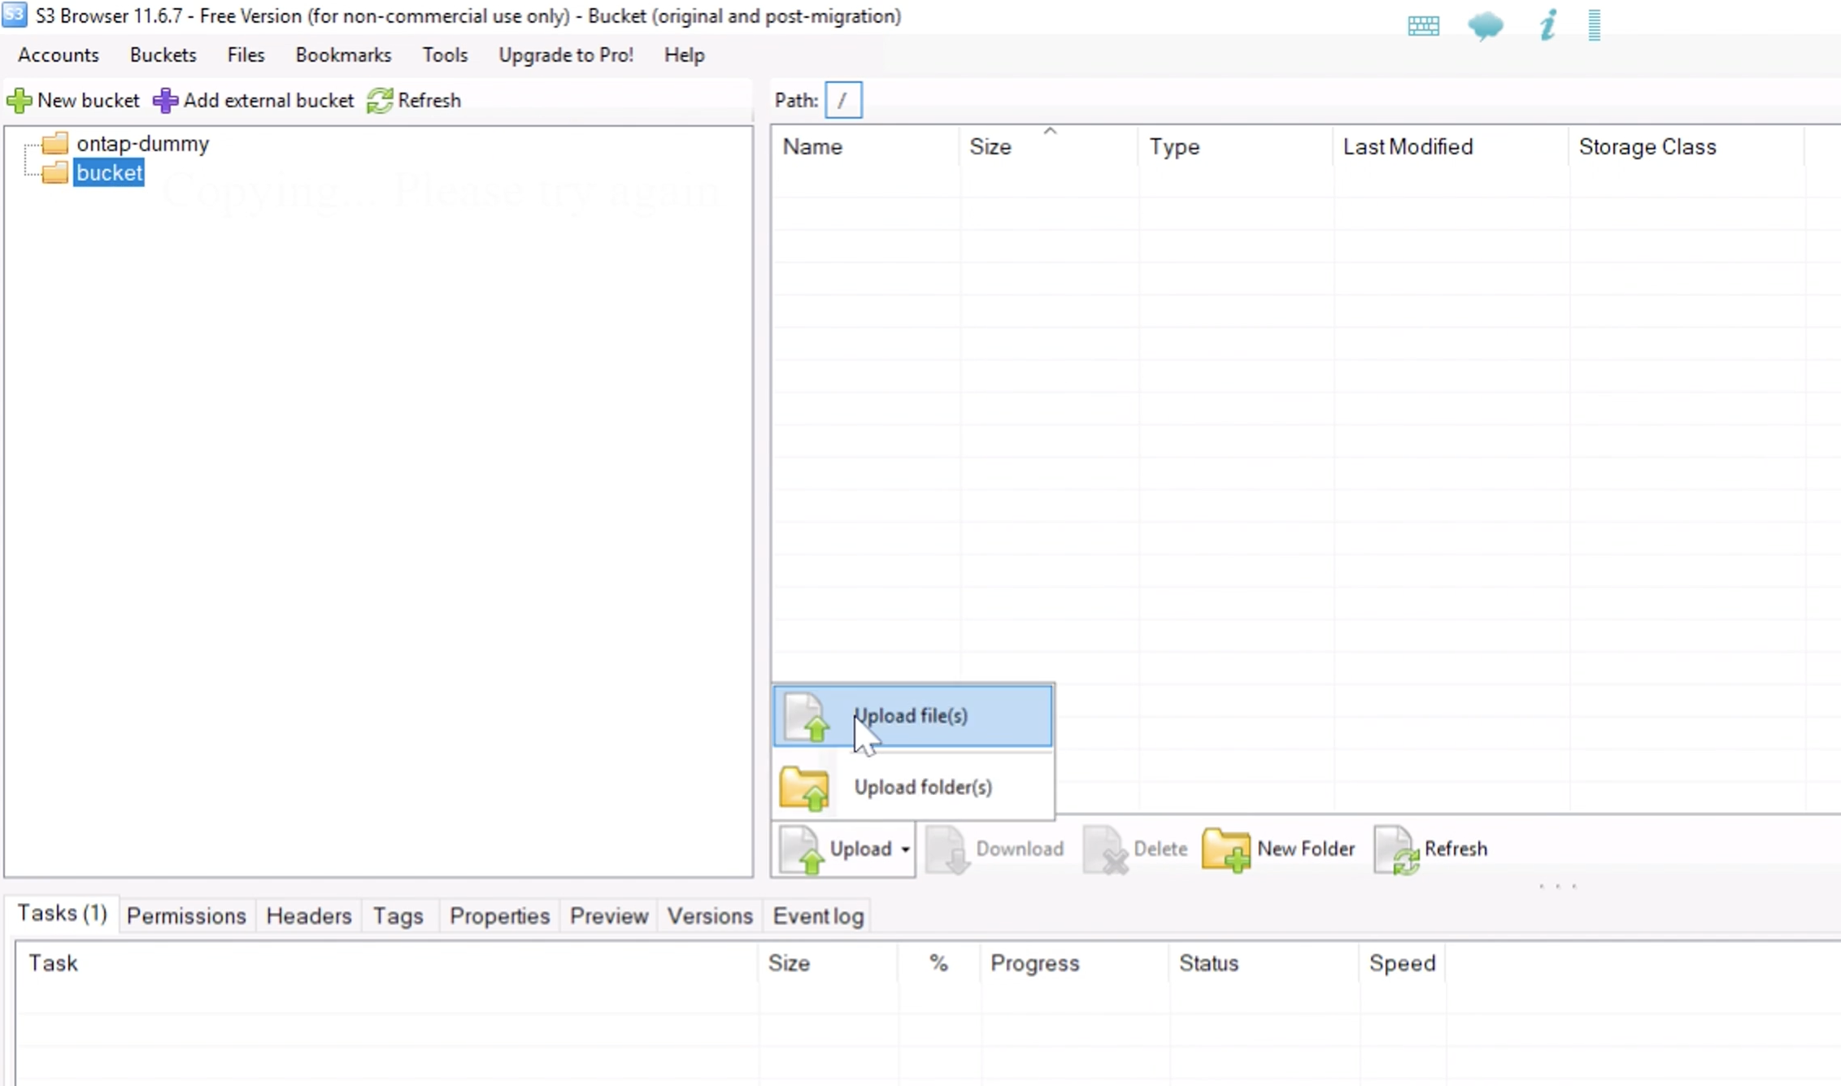This screenshot has width=1841, height=1086.
Task: Expand the Upload dropdown arrow
Action: pyautogui.click(x=905, y=848)
